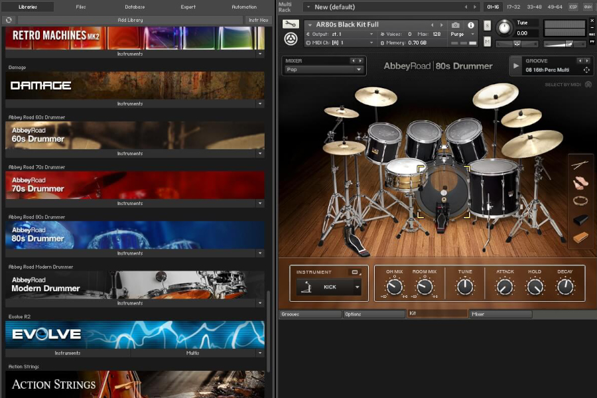
Task: Go to next instrument after AR80s Black Kit
Action: tap(442, 25)
